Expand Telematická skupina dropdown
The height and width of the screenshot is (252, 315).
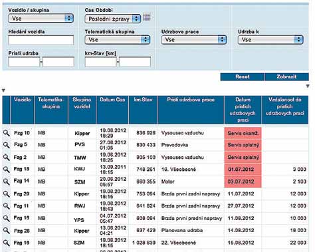(x=118, y=40)
